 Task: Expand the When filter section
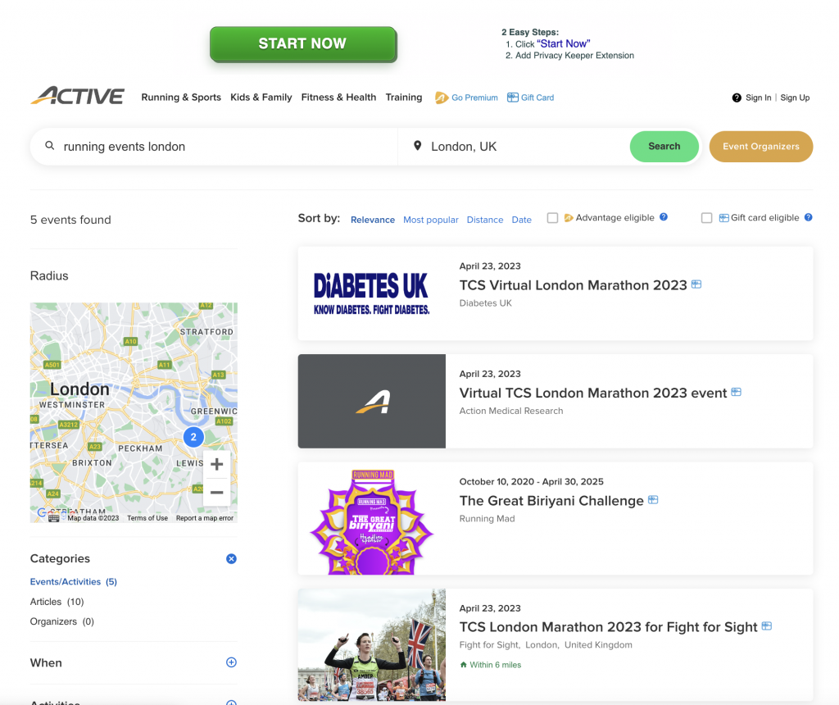tap(231, 662)
